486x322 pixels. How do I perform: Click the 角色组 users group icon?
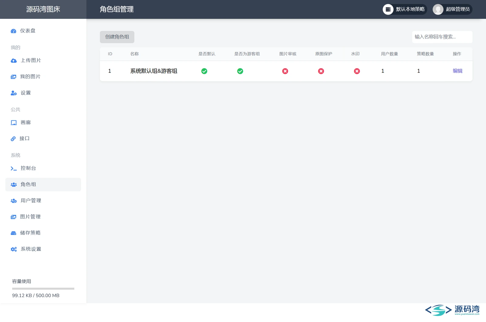14,185
